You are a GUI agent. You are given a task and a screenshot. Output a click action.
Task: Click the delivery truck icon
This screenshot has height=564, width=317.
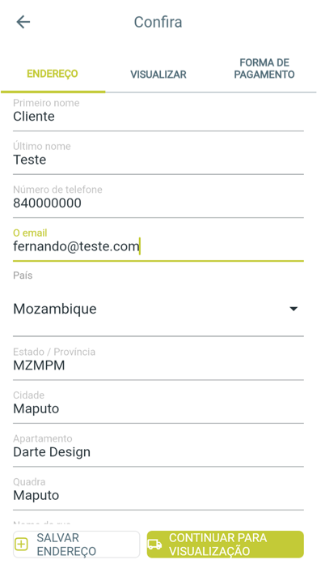[154, 545]
